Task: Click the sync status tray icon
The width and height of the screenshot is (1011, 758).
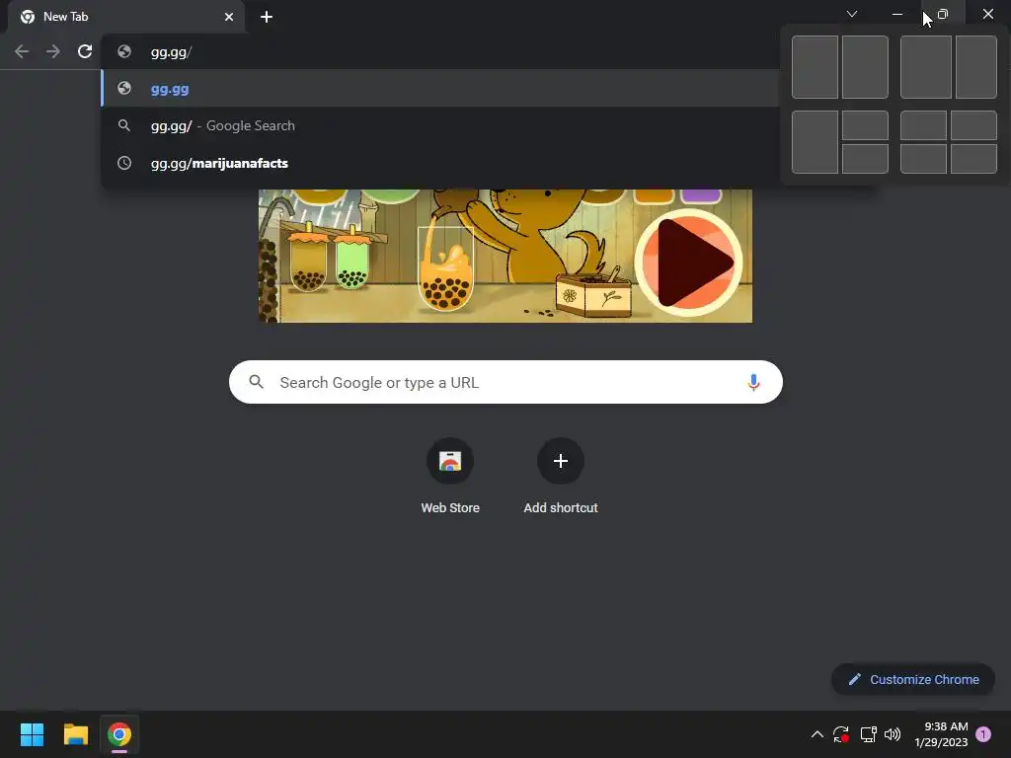Action: [x=841, y=734]
